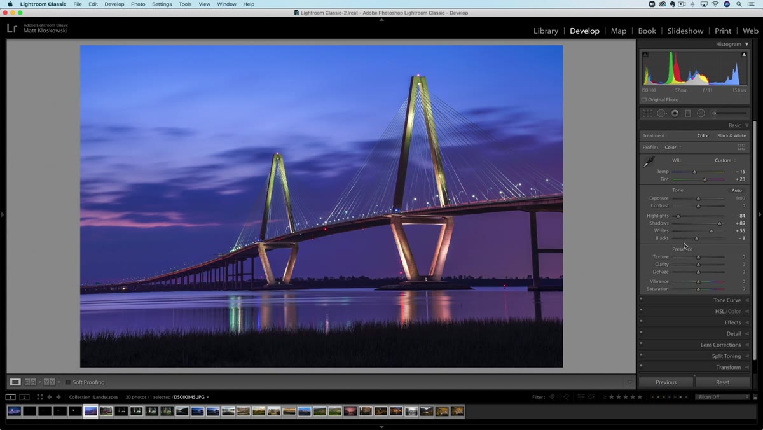Switch to the Library module
The height and width of the screenshot is (430, 763).
click(x=546, y=31)
